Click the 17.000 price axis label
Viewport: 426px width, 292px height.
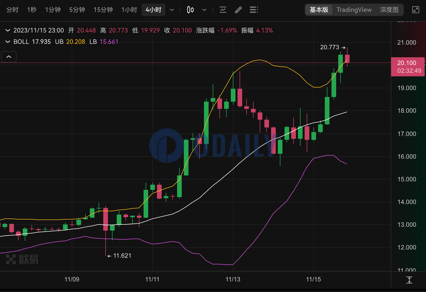[x=407, y=134]
